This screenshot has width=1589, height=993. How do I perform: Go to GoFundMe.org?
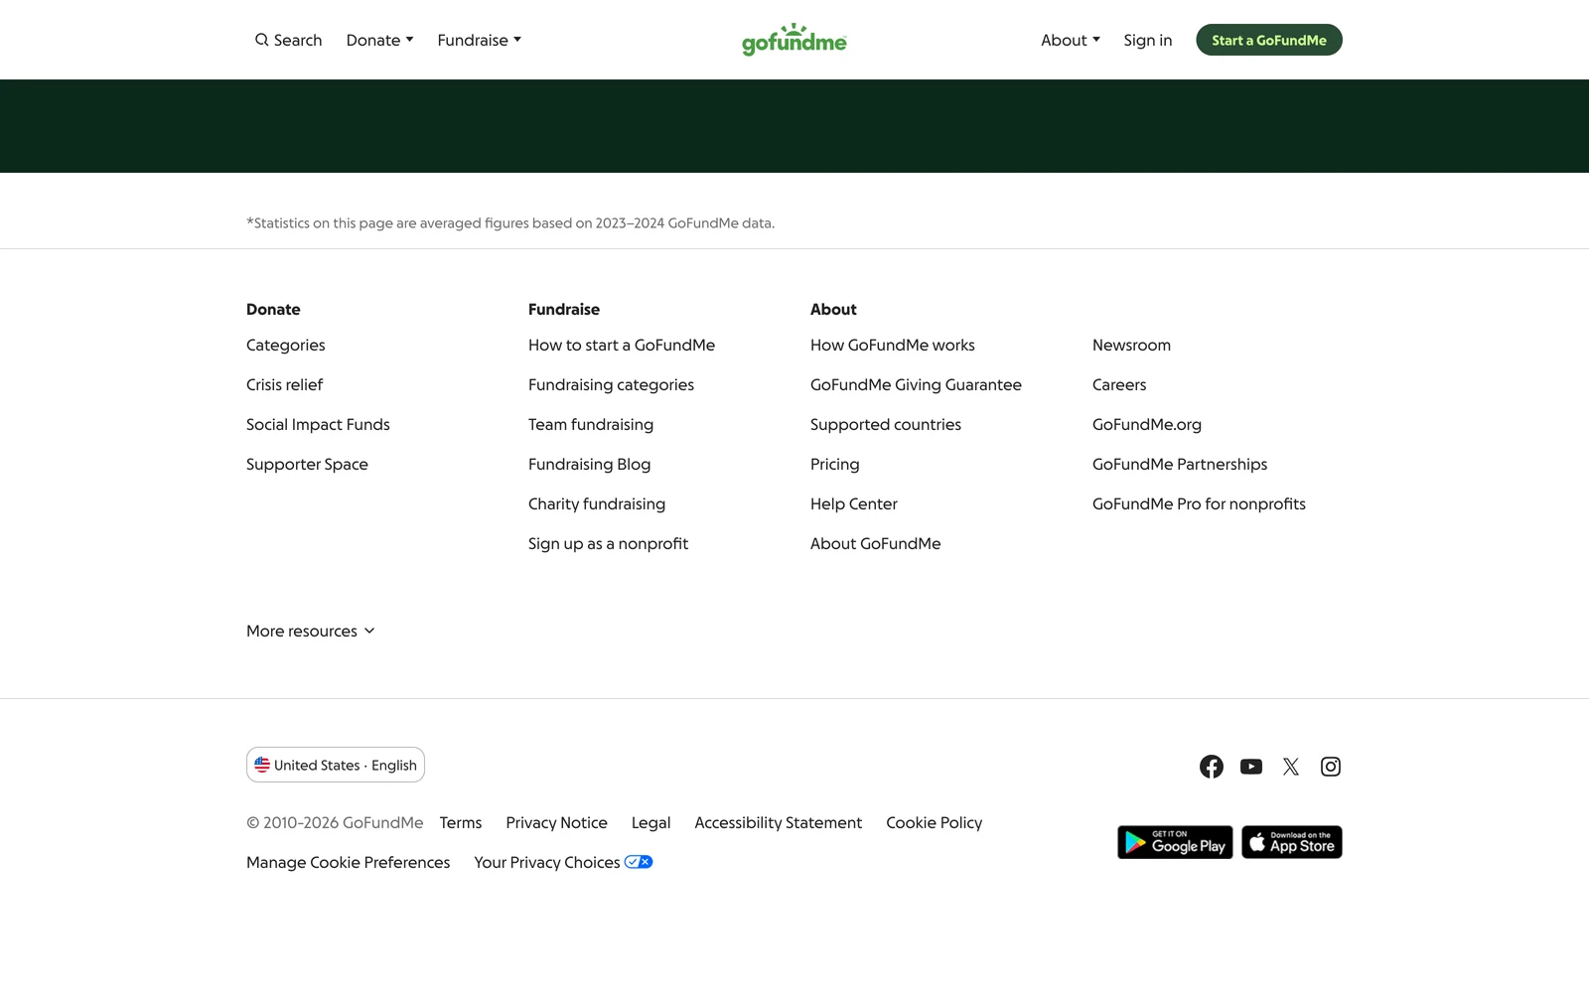pyautogui.click(x=1147, y=424)
